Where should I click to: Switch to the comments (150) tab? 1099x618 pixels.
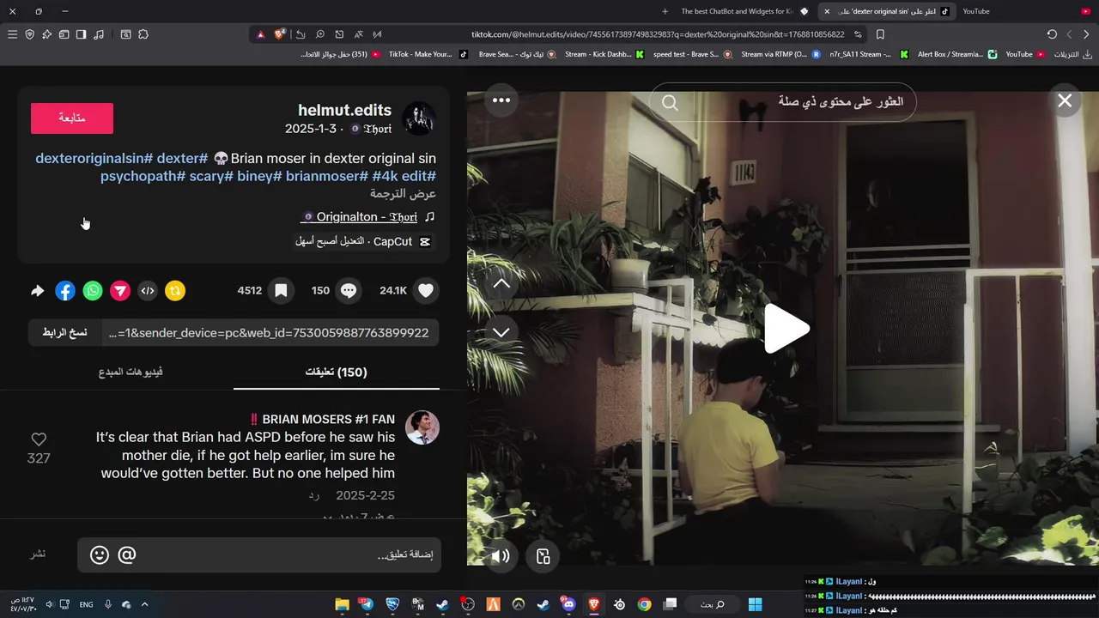point(337,373)
